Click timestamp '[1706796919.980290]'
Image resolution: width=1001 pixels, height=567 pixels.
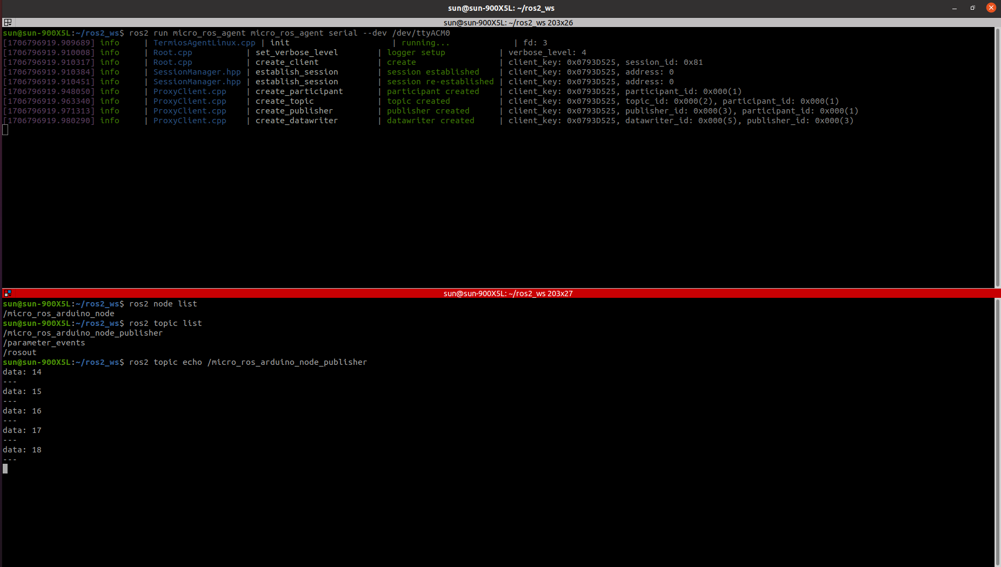click(49, 121)
